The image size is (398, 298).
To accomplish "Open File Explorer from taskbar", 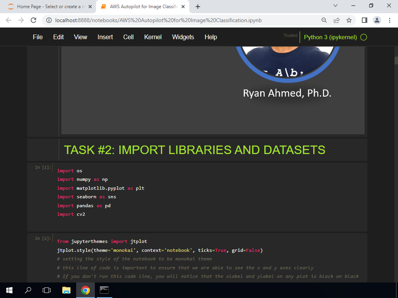I will pos(66,290).
